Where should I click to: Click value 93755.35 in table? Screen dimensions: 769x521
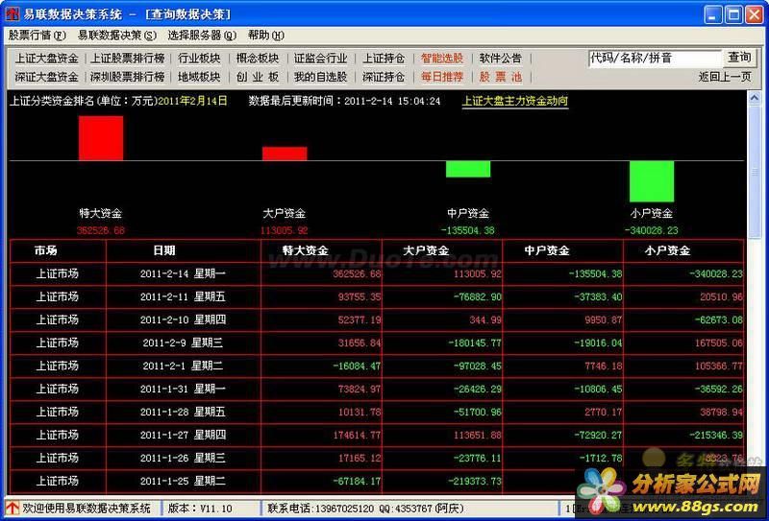click(x=360, y=296)
